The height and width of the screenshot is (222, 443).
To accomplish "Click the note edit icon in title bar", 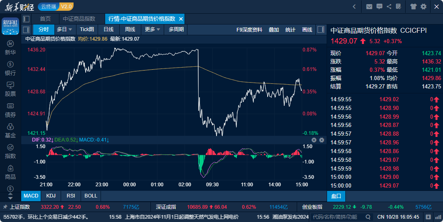I will pos(399,6).
